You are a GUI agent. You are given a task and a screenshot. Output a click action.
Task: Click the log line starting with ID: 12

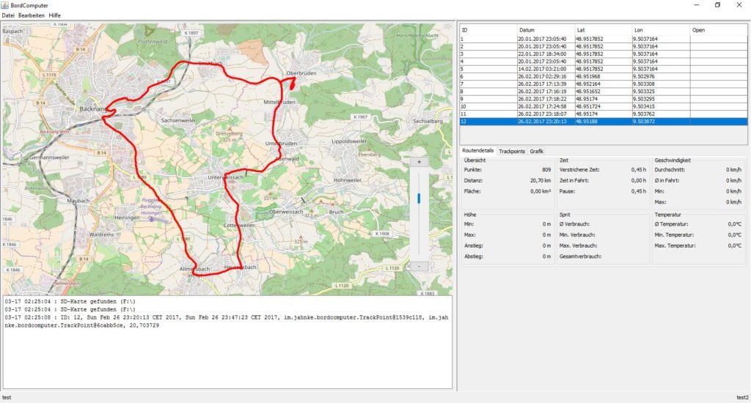coord(227,321)
